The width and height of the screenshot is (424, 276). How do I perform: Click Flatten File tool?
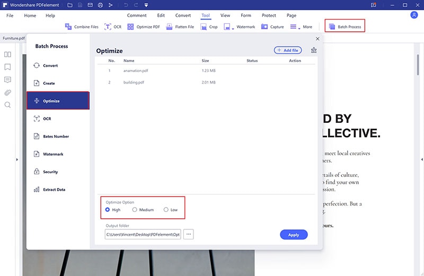(180, 27)
